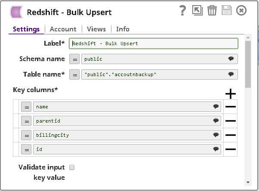Remove the 'billingcity' key column row
Image resolution: width=259 pixels, height=191 pixels.
[x=231, y=135]
